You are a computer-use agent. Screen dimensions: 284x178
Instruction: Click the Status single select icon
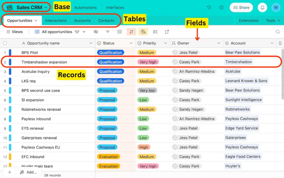tap(99, 43)
